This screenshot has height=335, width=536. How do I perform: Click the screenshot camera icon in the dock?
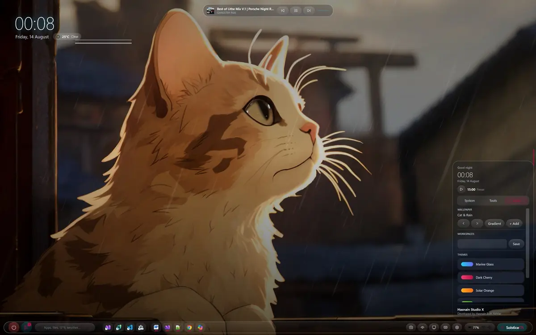click(x=411, y=327)
